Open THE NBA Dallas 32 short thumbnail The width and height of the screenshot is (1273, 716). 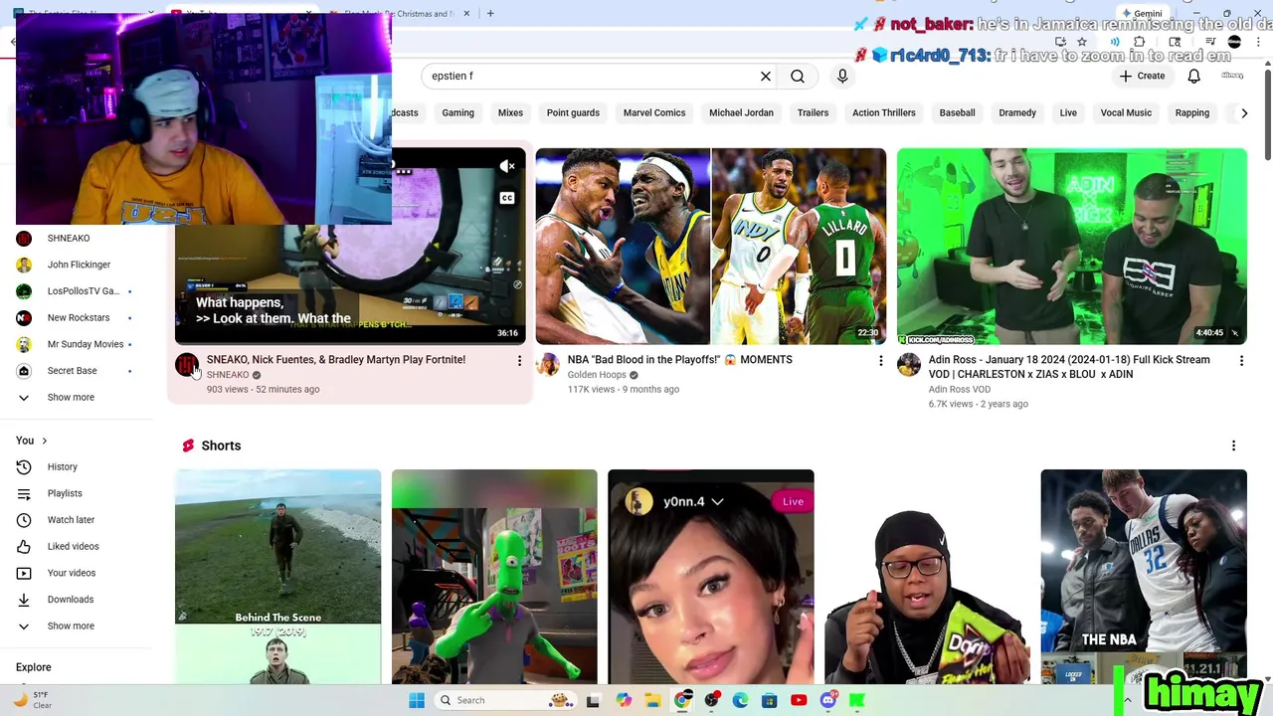pyautogui.click(x=1144, y=577)
